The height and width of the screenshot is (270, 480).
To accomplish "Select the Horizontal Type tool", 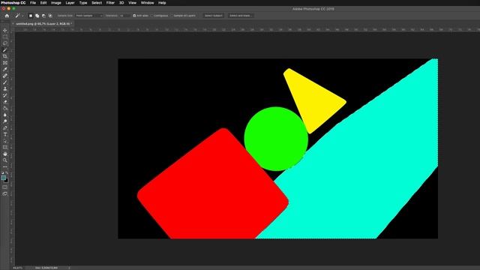I will tap(5, 134).
